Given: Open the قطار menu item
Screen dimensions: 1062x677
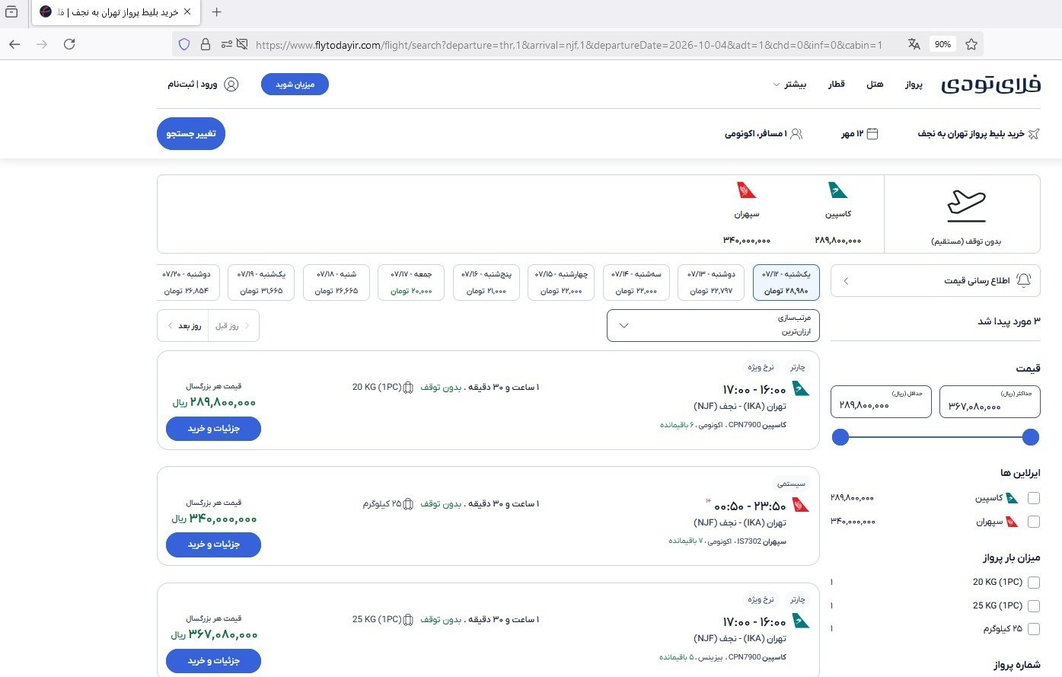Looking at the screenshot, I should [837, 85].
